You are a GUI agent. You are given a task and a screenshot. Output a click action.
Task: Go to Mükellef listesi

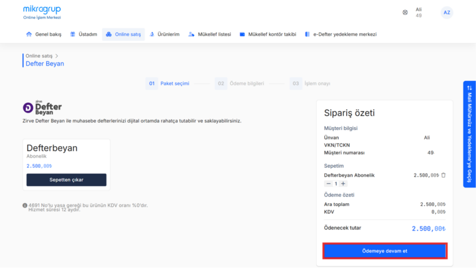(210, 34)
